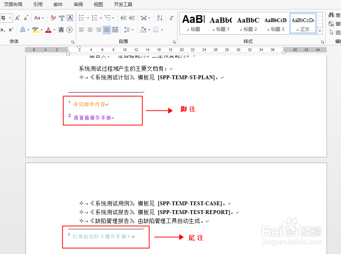The width and height of the screenshot is (341, 254).
Task: Open the font size dropdown
Action: 10,18
